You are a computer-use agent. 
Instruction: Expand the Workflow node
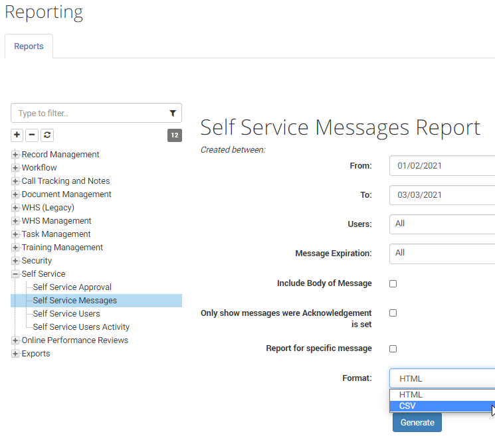pyautogui.click(x=15, y=168)
